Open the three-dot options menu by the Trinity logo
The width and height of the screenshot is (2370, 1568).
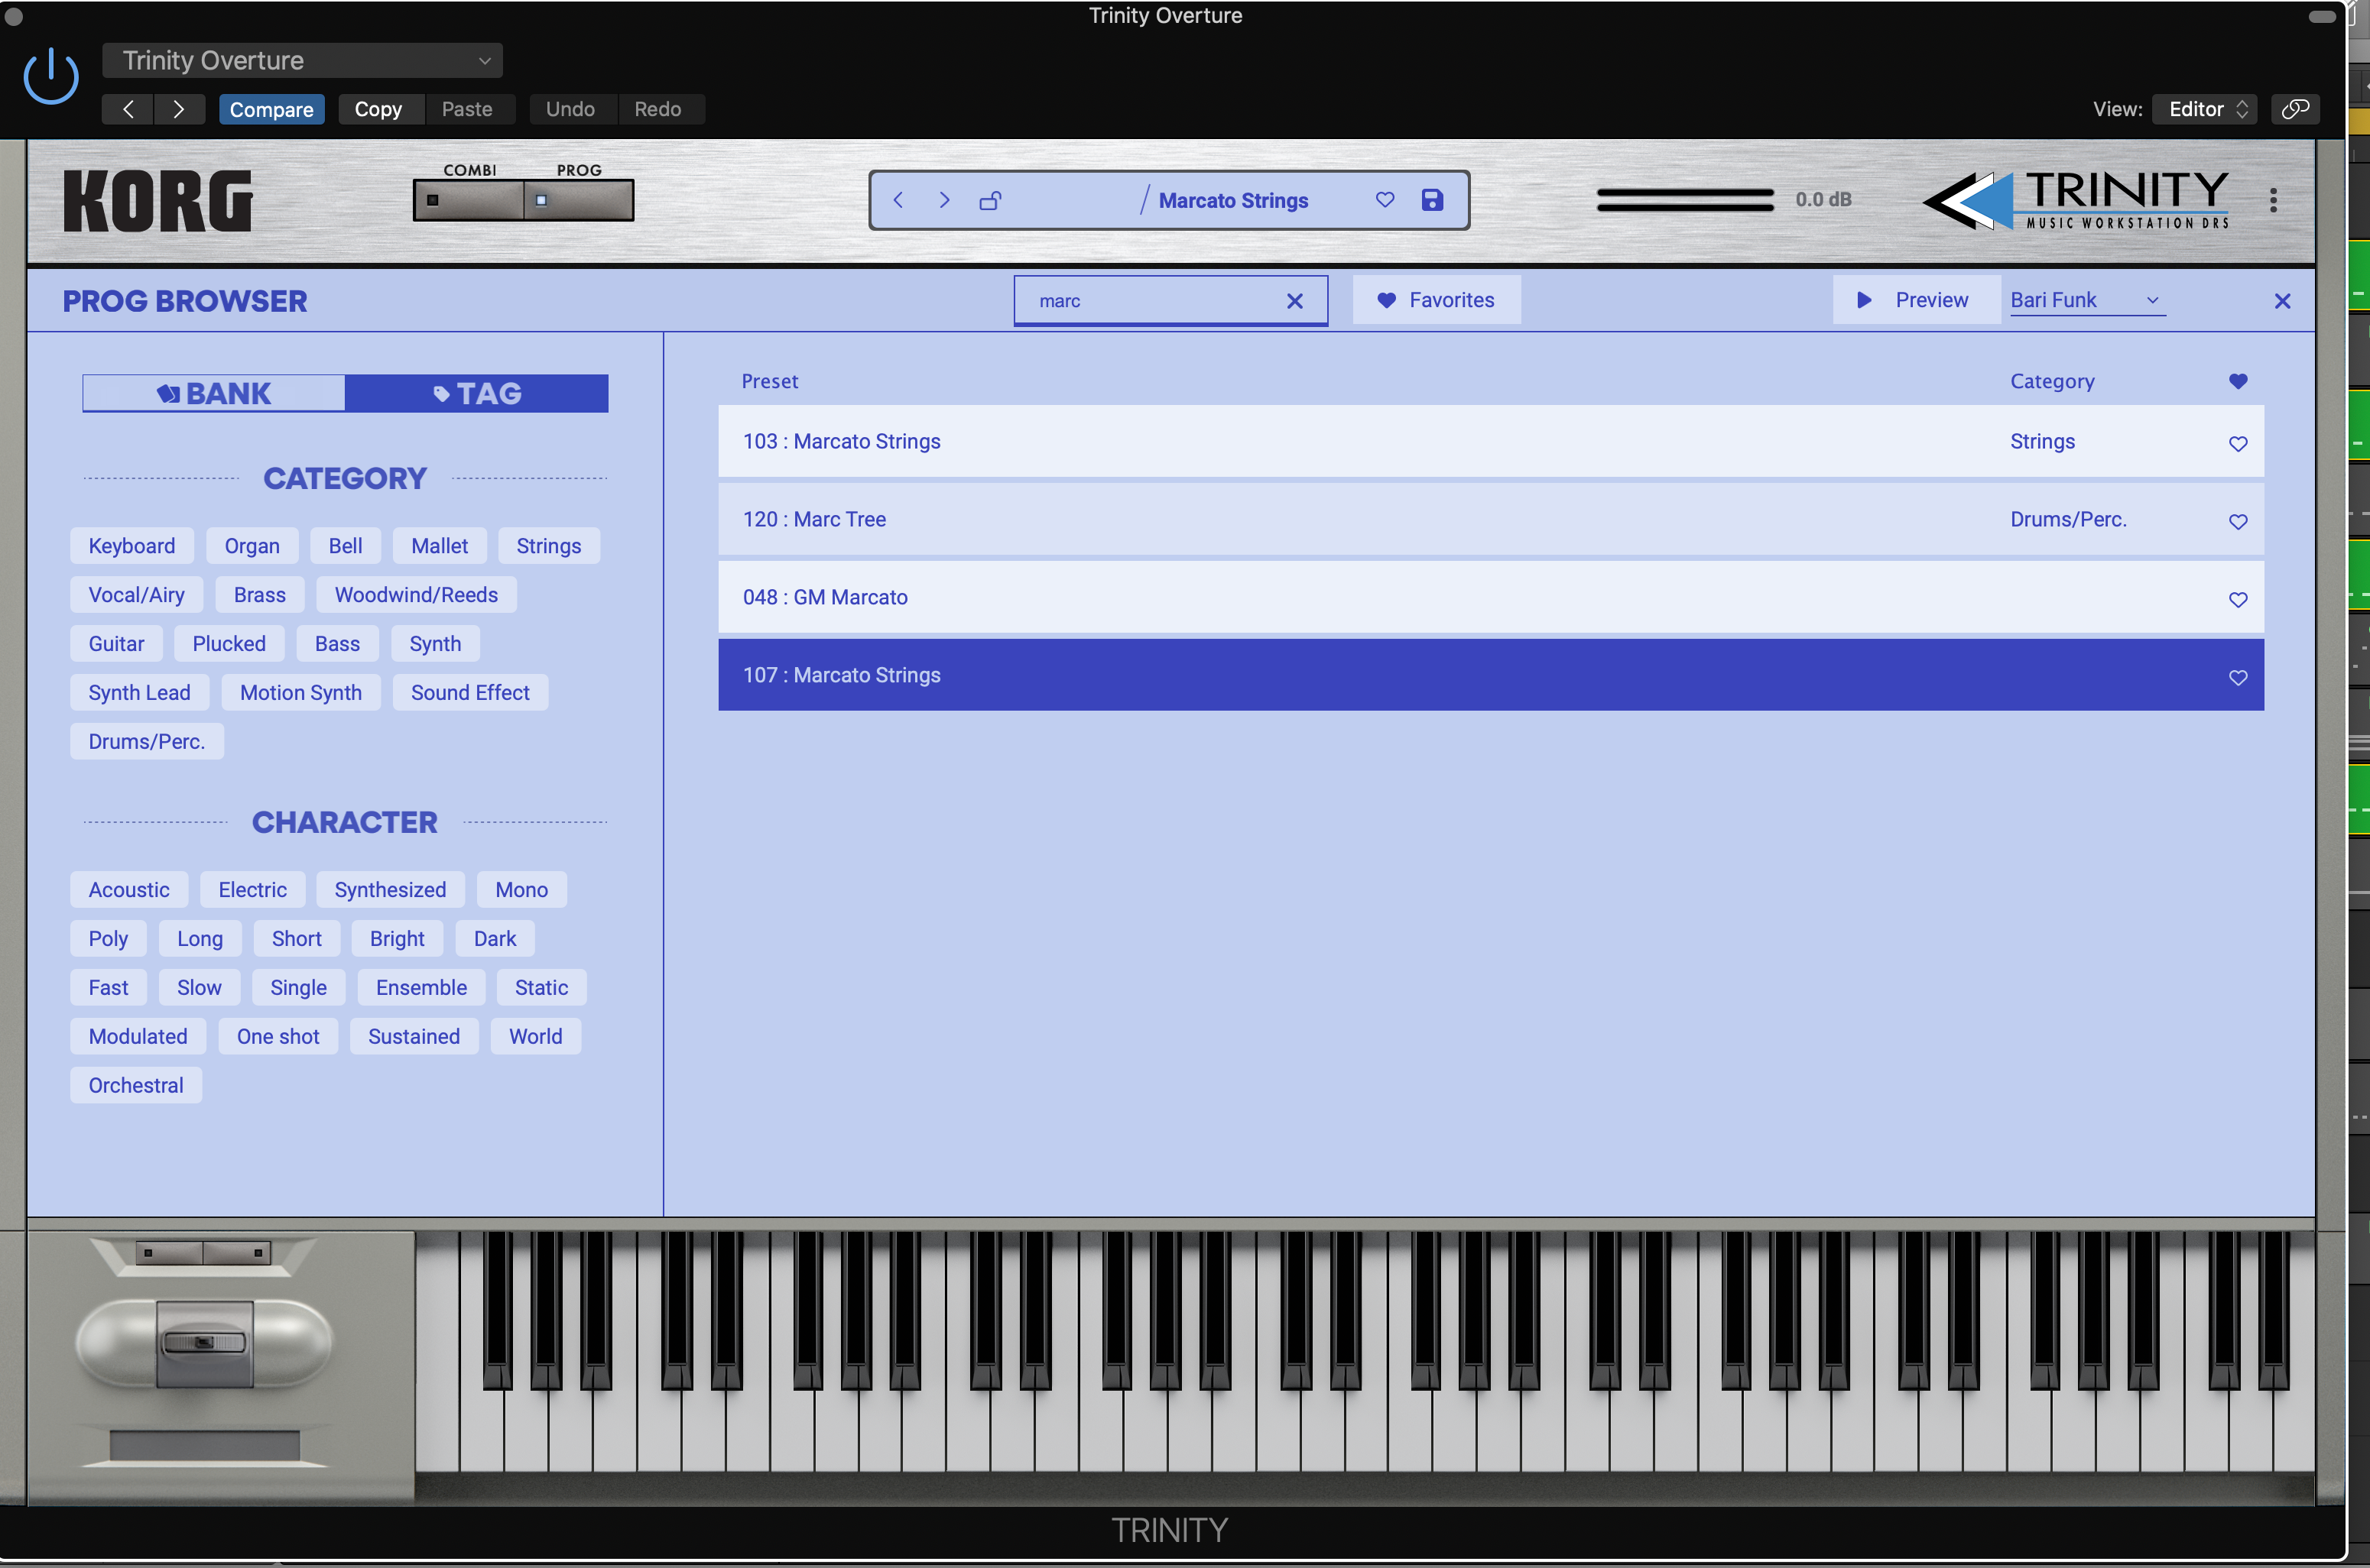[x=2273, y=200]
